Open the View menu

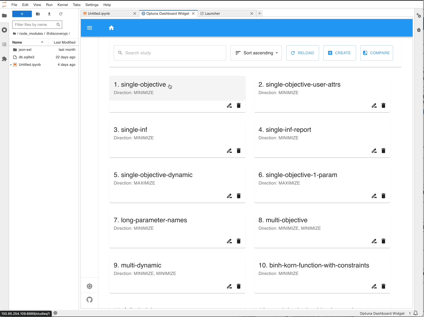coord(37,5)
